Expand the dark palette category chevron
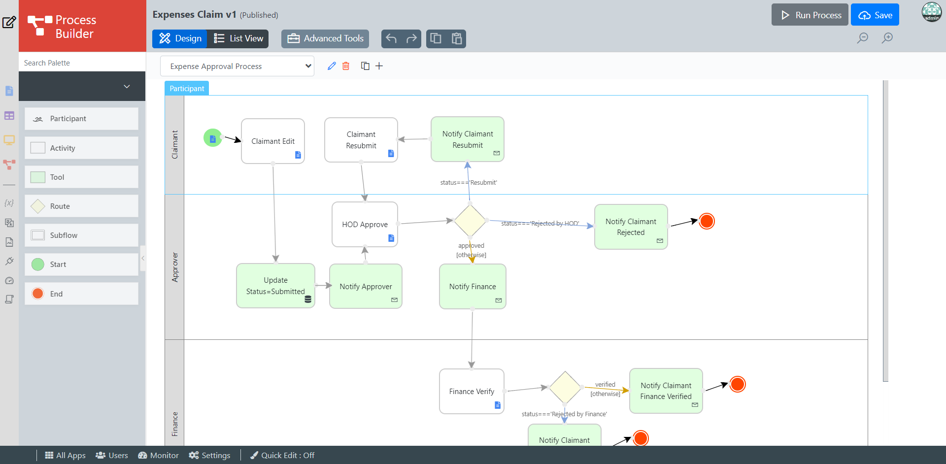The height and width of the screenshot is (464, 946). 127,86
